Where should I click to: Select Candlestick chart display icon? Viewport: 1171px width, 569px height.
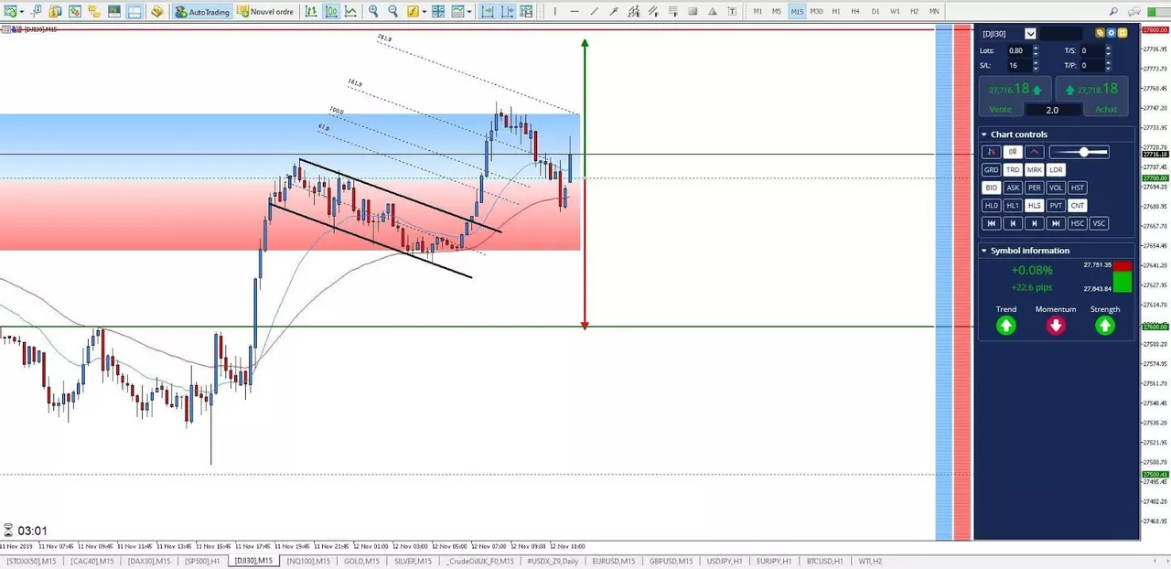tap(331, 12)
